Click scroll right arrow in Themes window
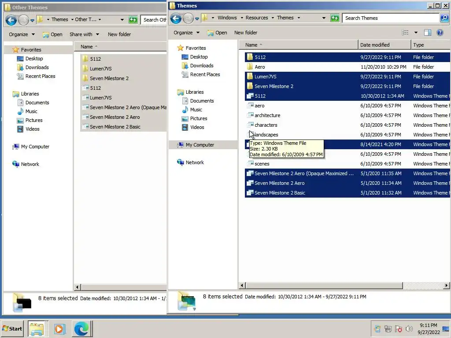The height and width of the screenshot is (338, 451). coord(447,285)
